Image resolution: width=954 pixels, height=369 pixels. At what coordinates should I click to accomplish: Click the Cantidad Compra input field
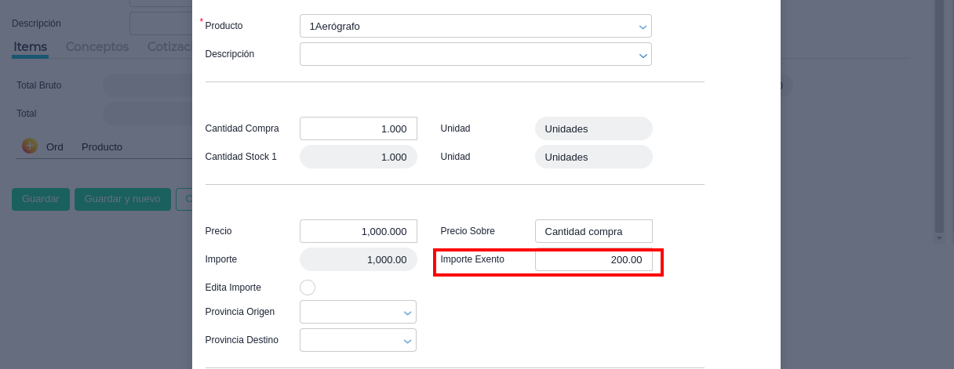click(358, 128)
